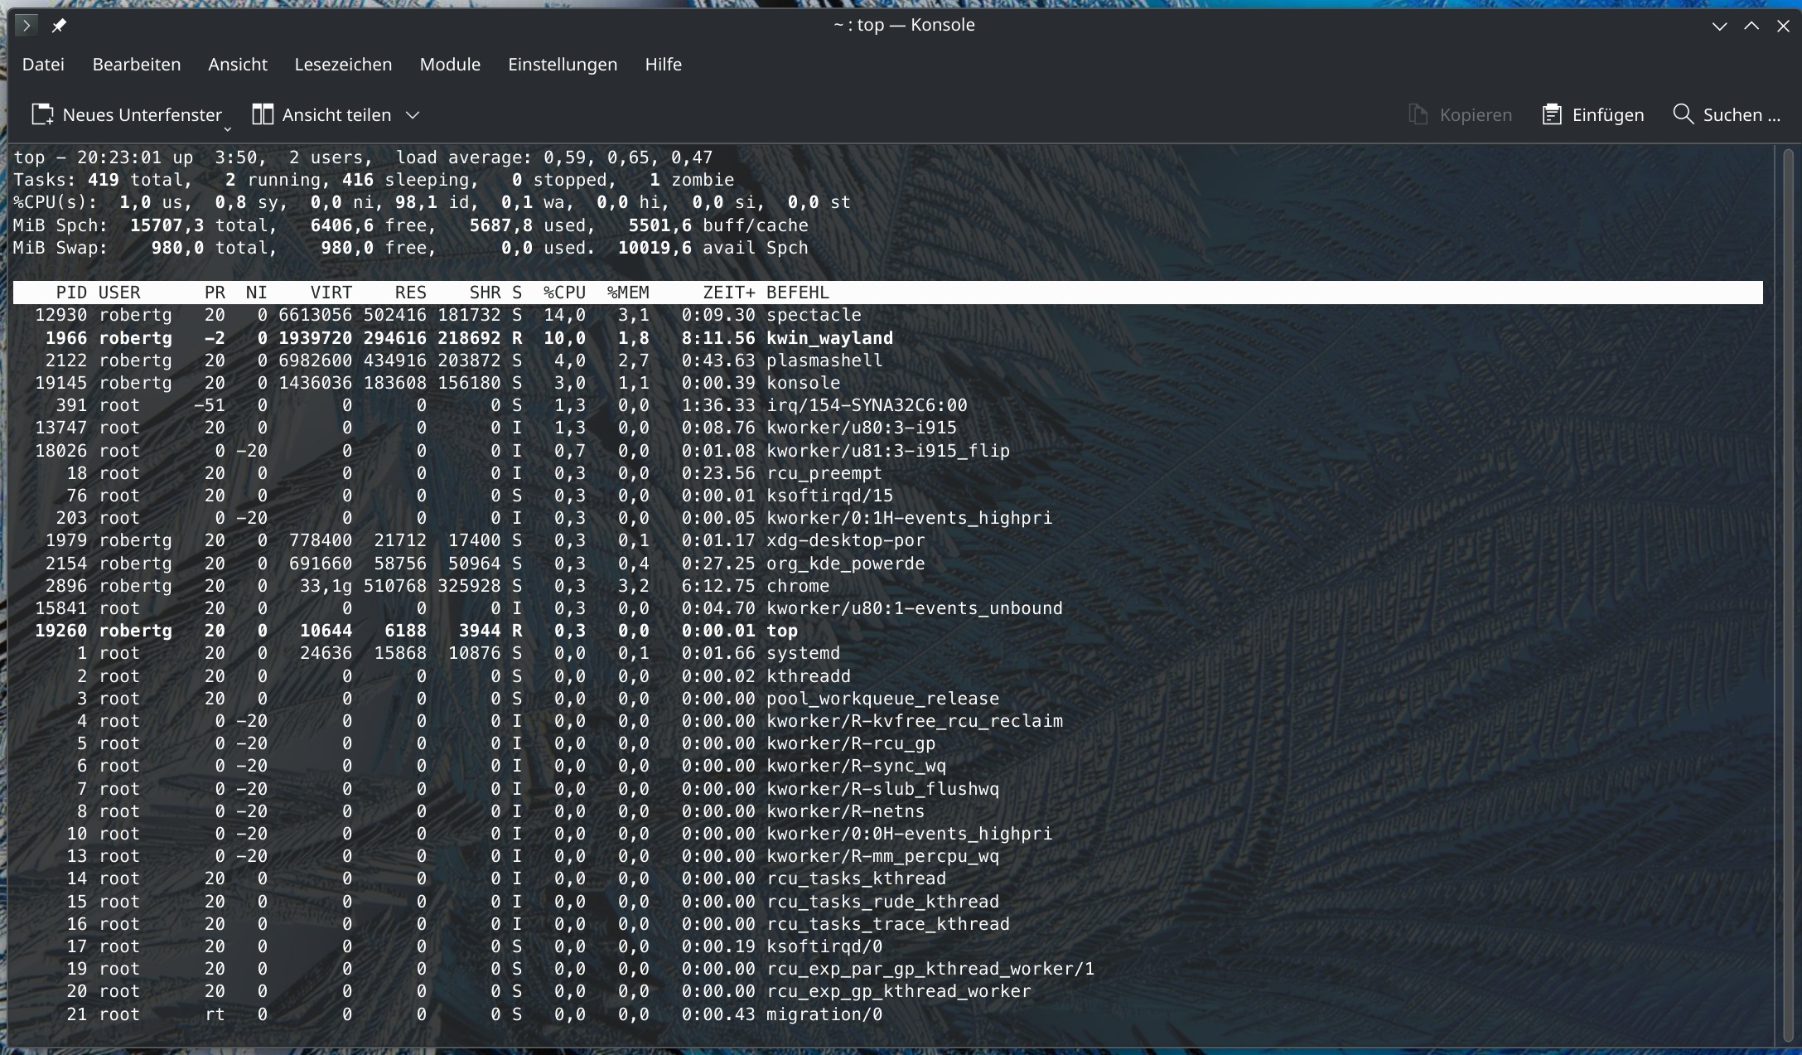Click the Search (Suchen) magnifier icon

(1683, 114)
